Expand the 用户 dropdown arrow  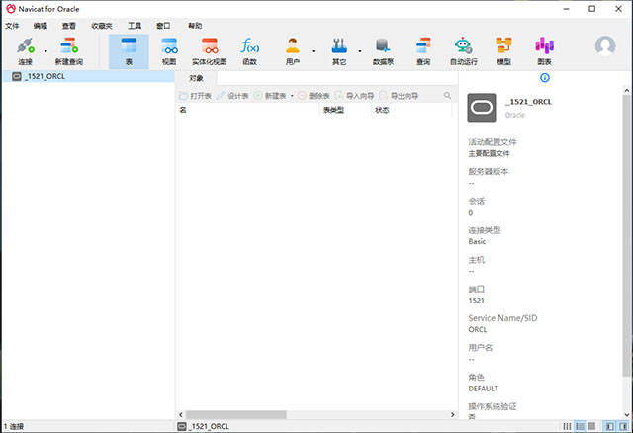tap(314, 51)
